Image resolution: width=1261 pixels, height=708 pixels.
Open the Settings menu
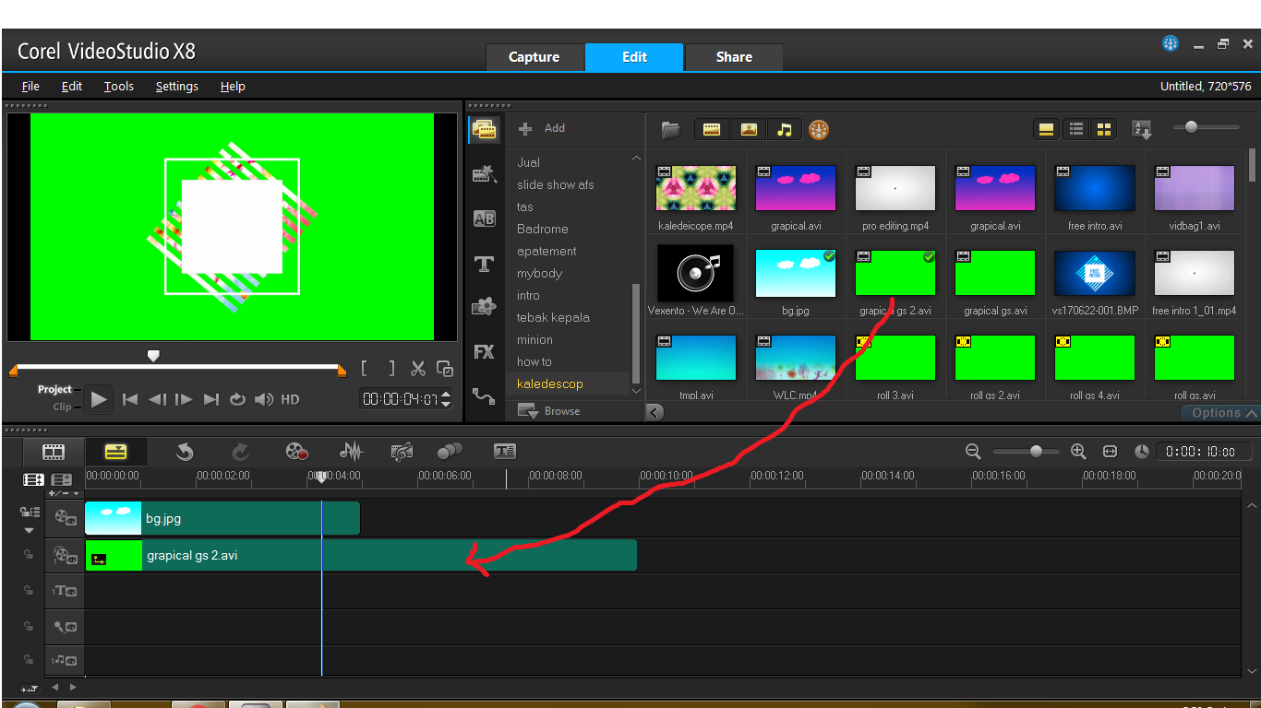coord(176,86)
